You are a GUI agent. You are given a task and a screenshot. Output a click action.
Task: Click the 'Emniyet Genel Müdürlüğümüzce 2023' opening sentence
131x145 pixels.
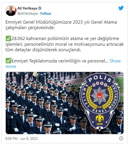(x=61, y=25)
